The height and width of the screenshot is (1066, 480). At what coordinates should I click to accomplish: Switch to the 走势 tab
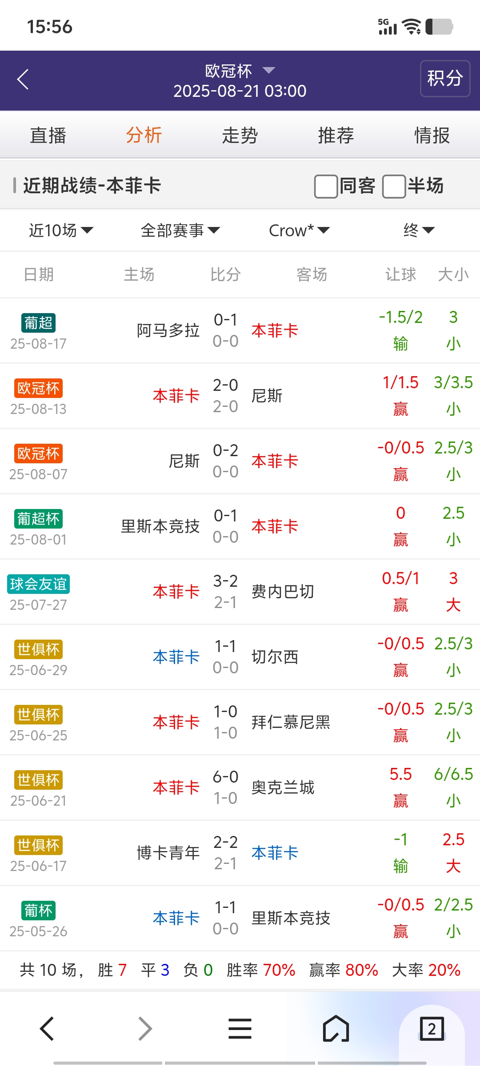point(240,135)
